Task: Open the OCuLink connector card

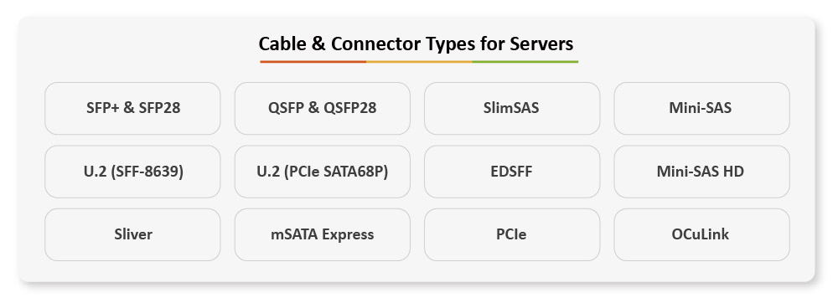Action: coord(701,234)
